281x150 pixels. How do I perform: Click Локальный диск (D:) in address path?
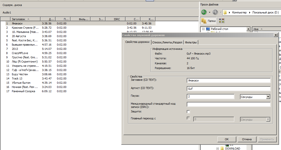coord(265,12)
